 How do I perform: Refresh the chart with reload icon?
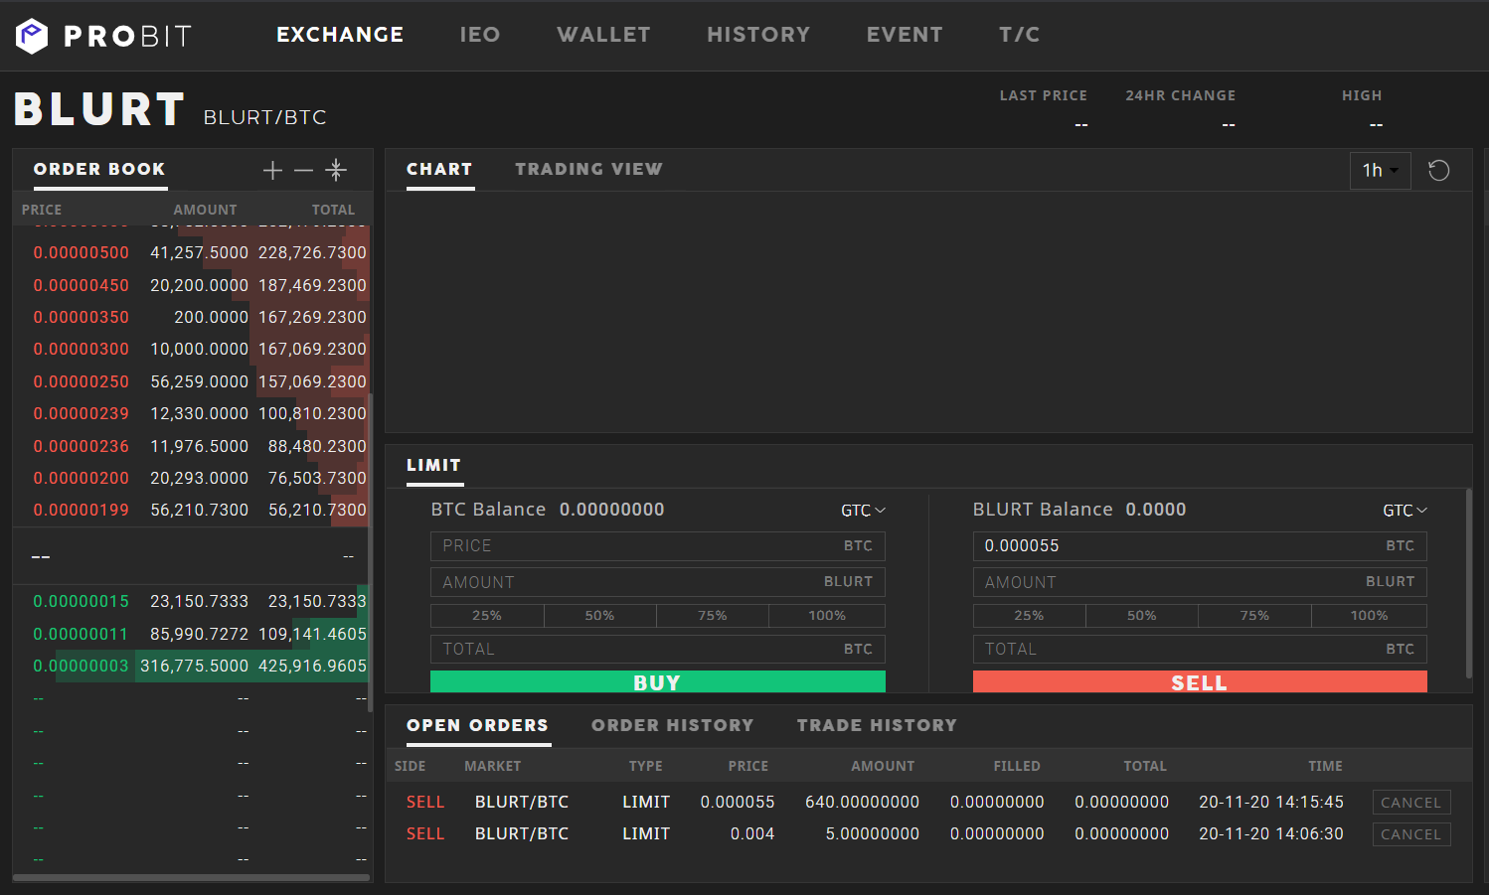pos(1438,171)
